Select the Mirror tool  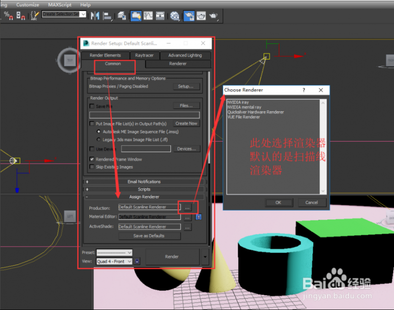coord(95,16)
